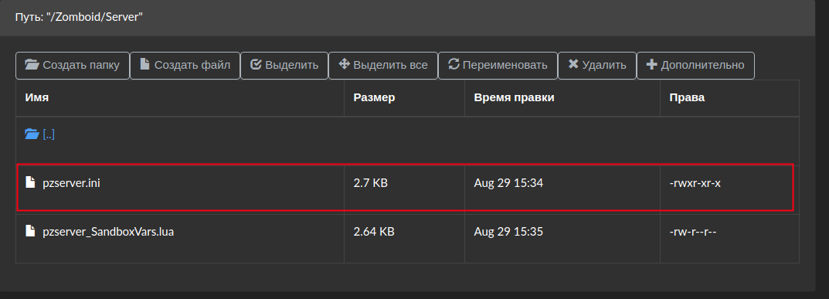The image size is (829, 299).
Task: Click the refresh icon on Переименовать button
Action: 454,64
